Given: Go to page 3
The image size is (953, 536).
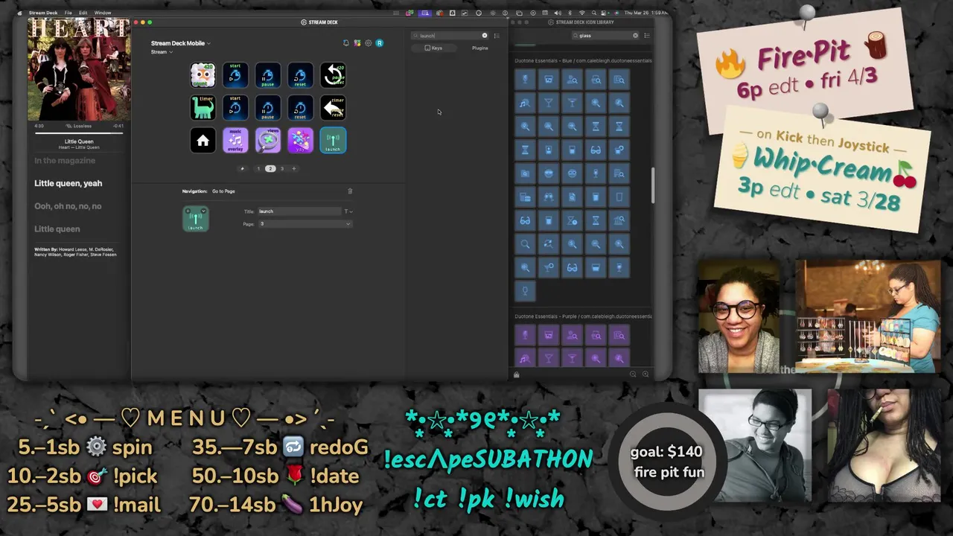Looking at the screenshot, I should 281,169.
